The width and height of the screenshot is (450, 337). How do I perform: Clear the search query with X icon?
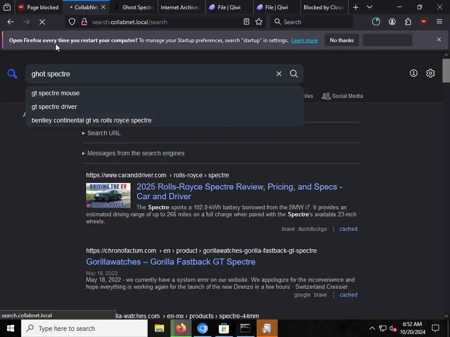279,74
